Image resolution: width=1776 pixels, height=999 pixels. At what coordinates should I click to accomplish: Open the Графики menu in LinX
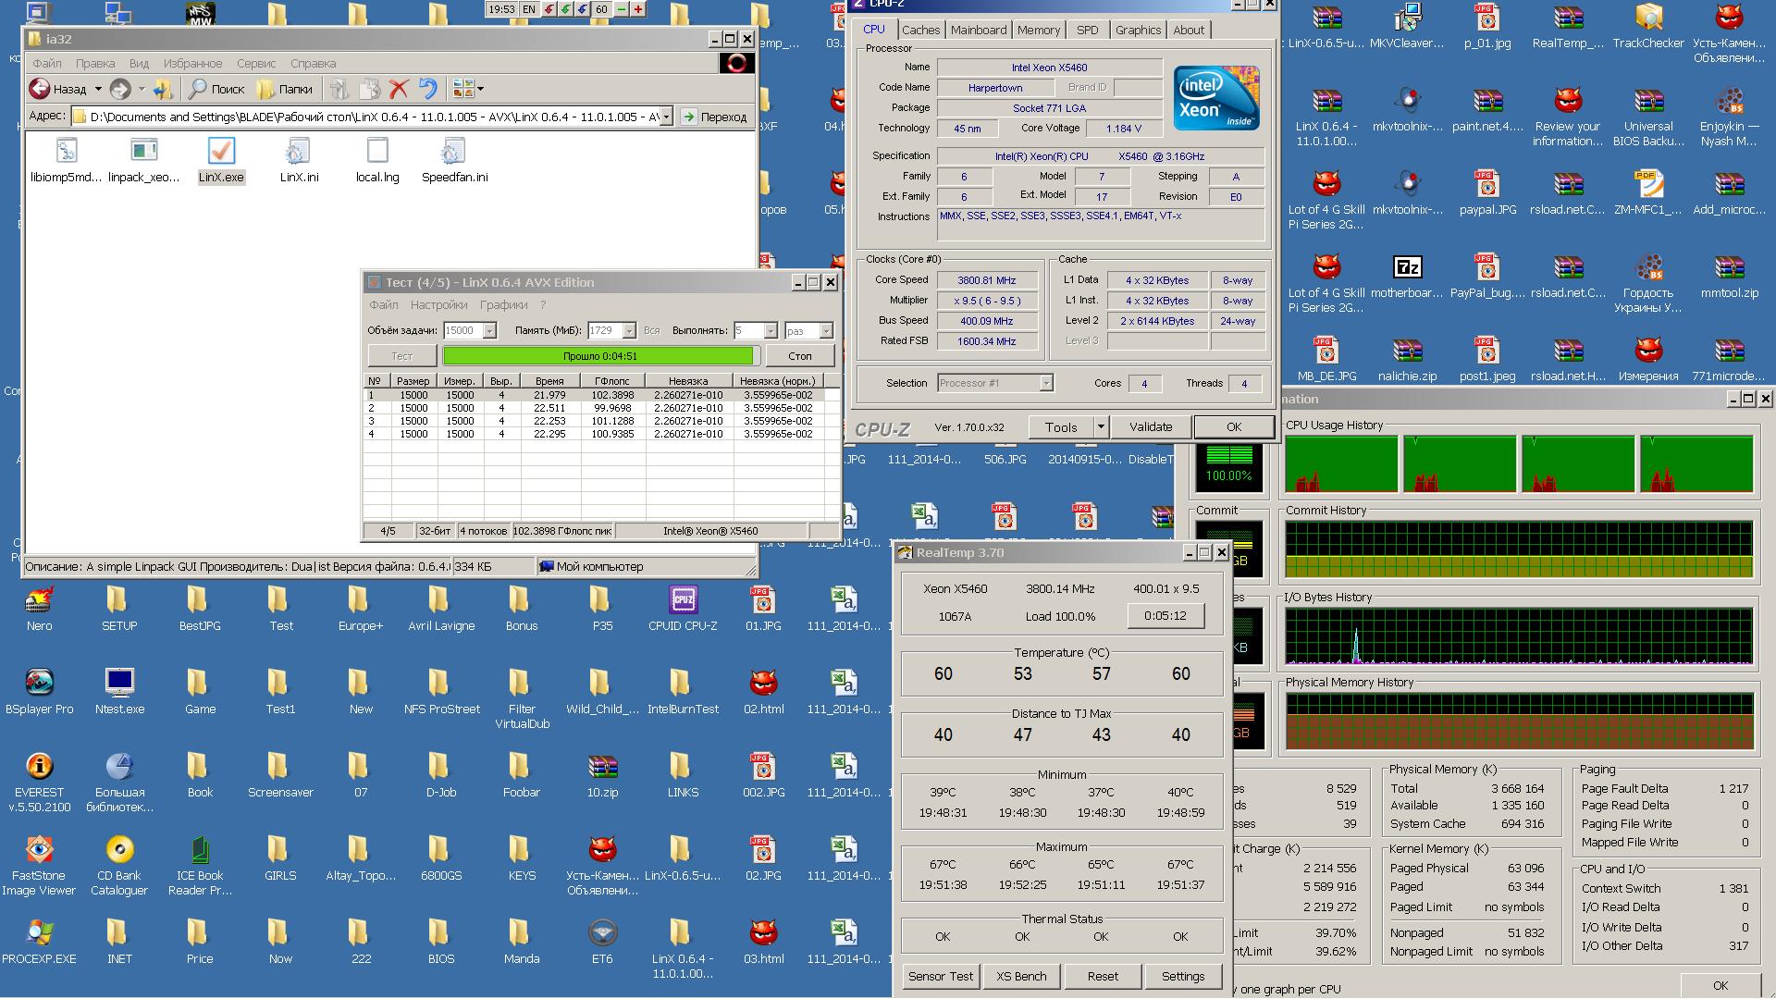tap(503, 304)
